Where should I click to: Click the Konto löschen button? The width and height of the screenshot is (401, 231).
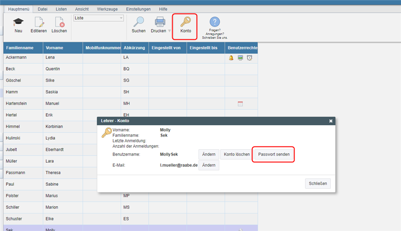(237, 155)
